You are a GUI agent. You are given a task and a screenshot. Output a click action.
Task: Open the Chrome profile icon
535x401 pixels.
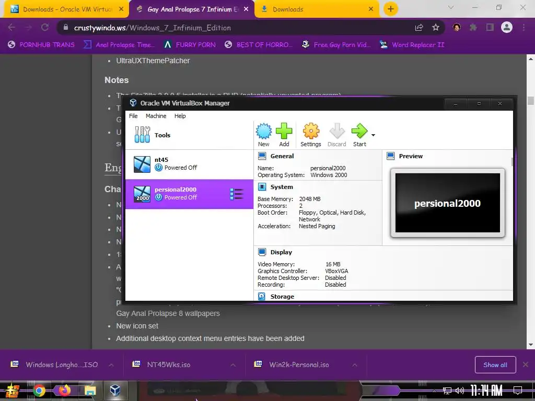click(507, 27)
